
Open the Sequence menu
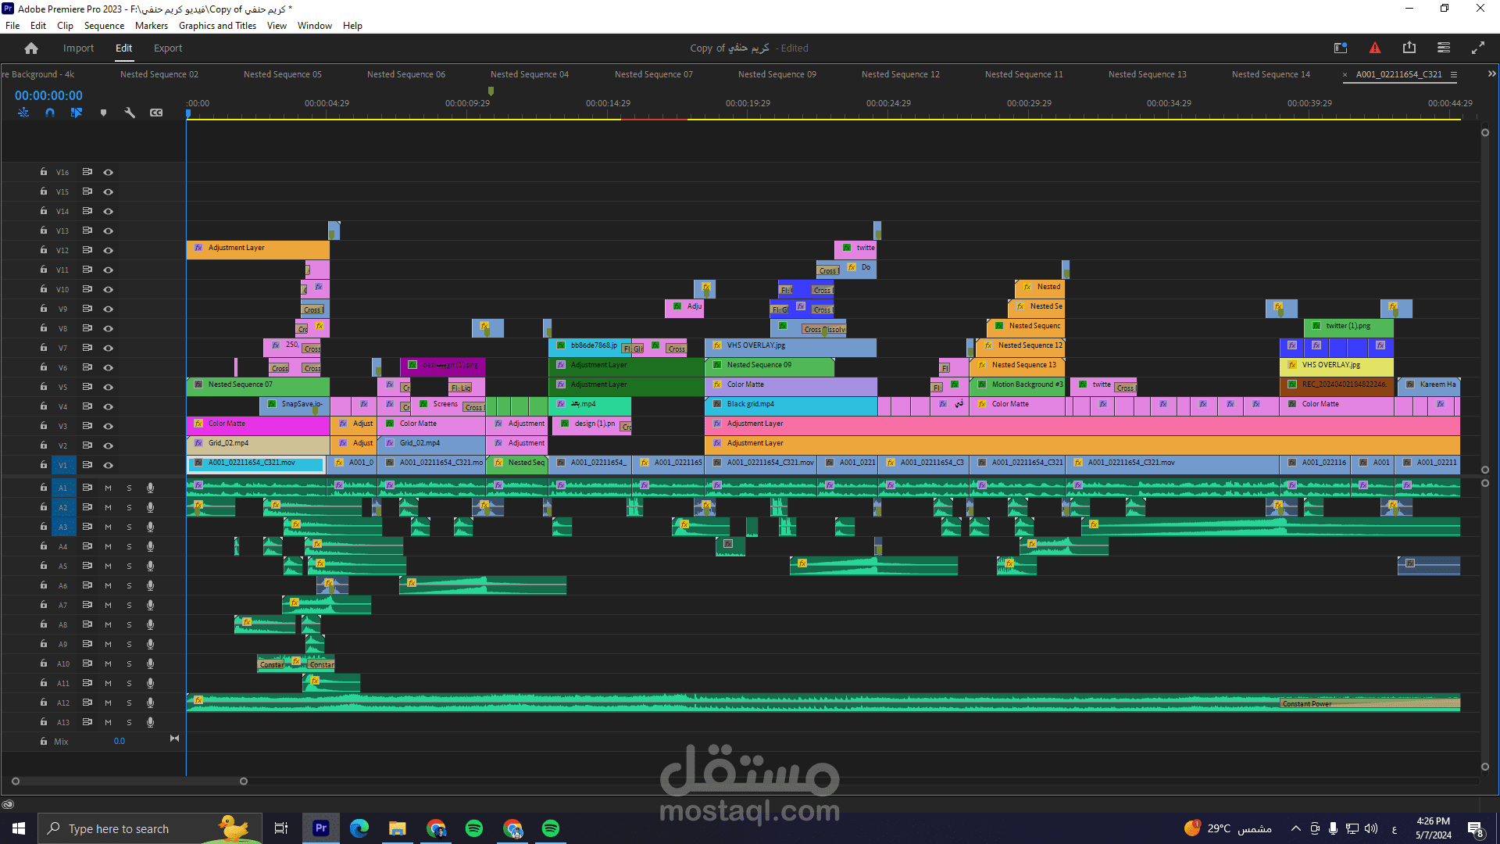click(x=104, y=26)
